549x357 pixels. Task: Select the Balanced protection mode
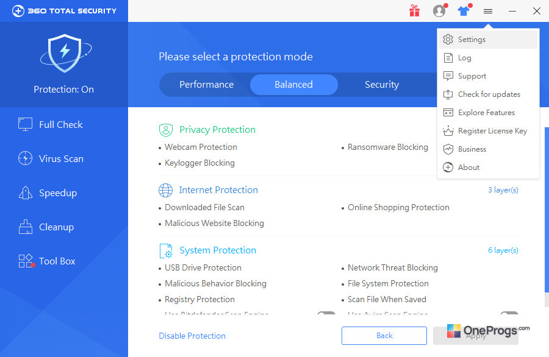coord(294,85)
